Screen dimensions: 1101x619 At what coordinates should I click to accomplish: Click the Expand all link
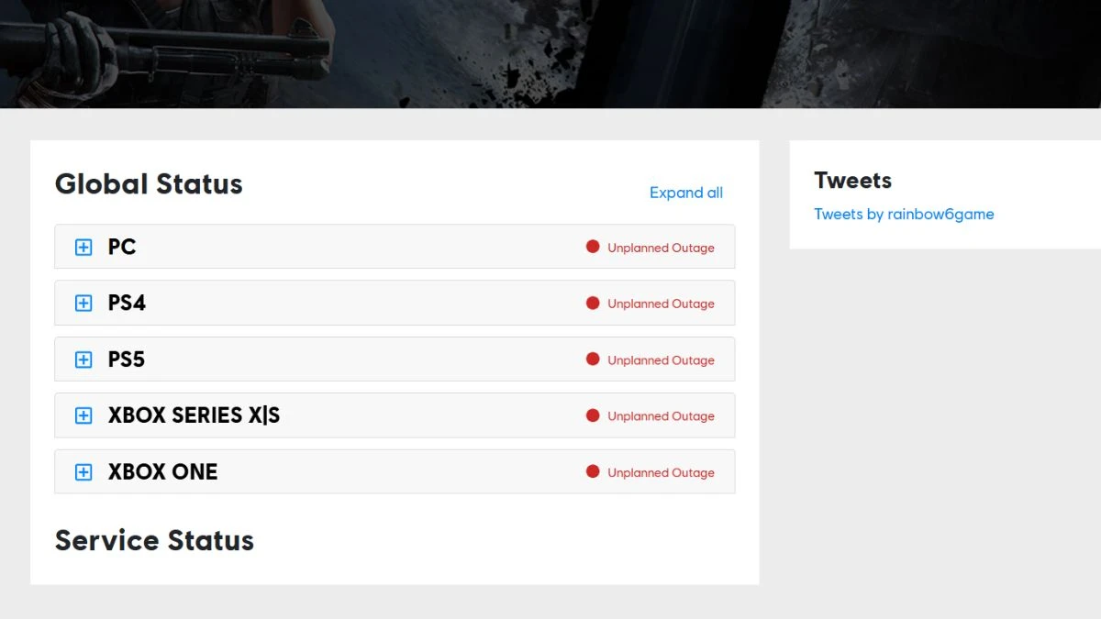(685, 193)
